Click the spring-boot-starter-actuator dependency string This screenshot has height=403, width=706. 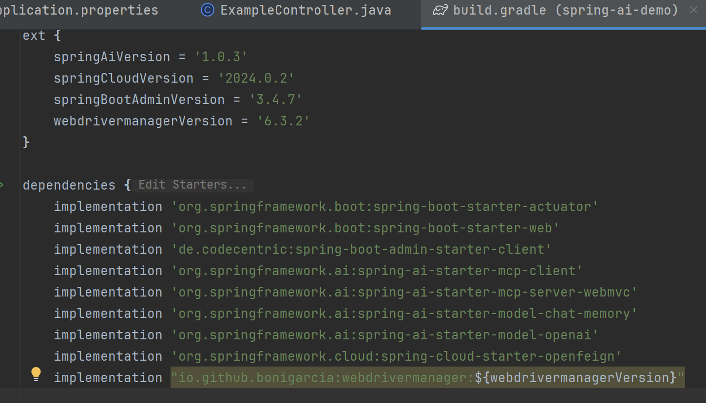tap(384, 207)
